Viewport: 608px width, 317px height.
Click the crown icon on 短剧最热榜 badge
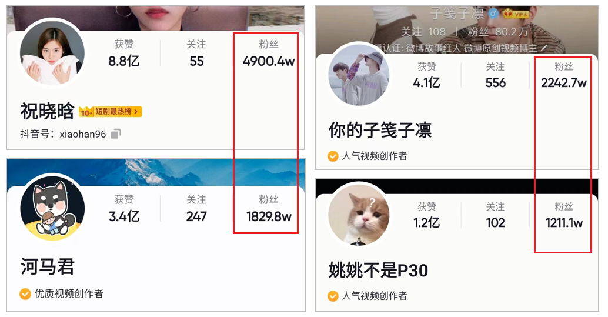(86, 112)
